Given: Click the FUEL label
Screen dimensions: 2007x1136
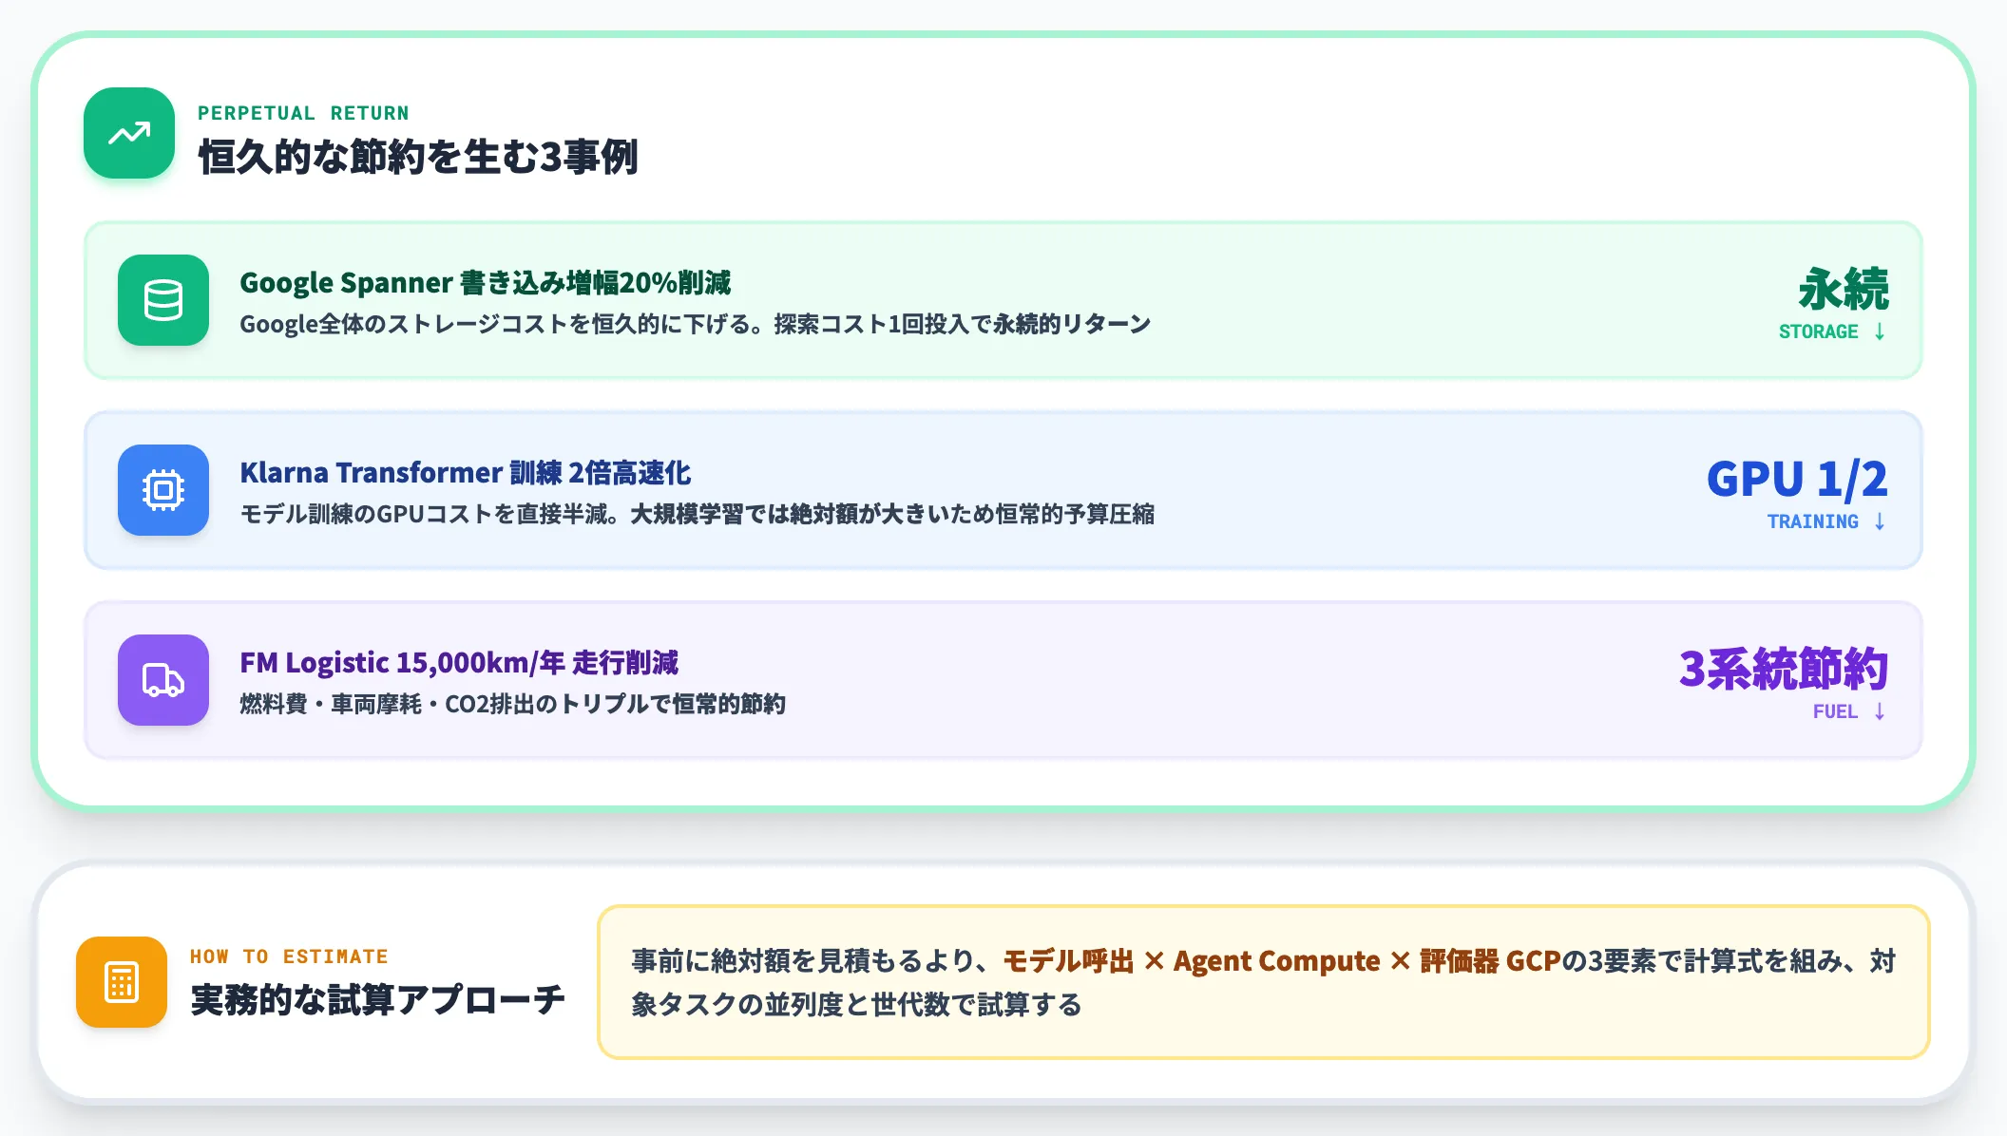Looking at the screenshot, I should click(x=1835, y=711).
